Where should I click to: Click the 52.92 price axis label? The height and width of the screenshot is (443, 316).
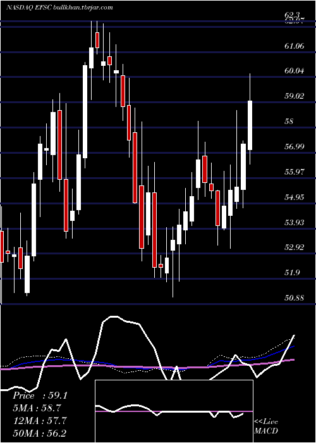(x=295, y=247)
